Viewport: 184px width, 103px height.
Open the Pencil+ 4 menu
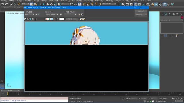(x=149, y=1)
